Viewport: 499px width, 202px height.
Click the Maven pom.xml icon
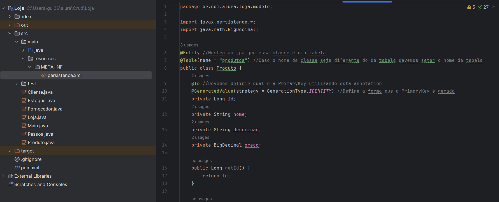click(x=17, y=168)
